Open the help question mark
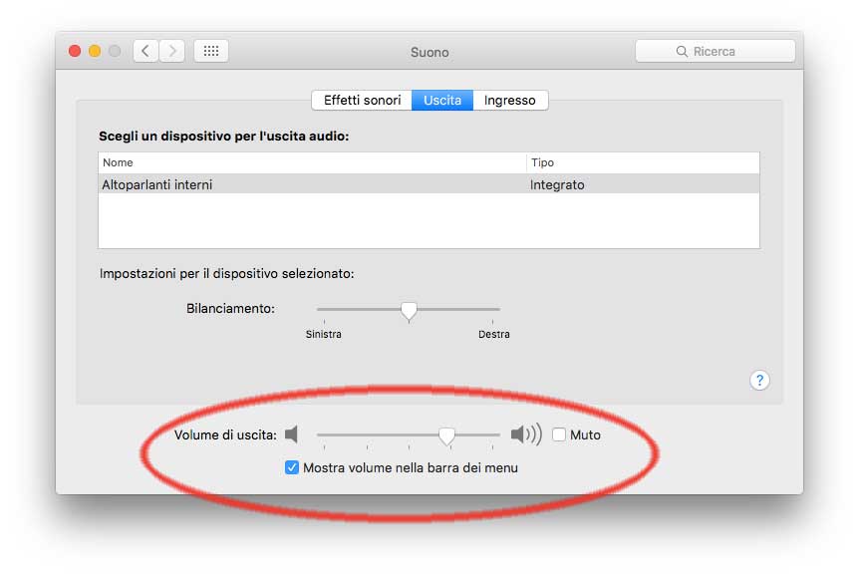The height and width of the screenshot is (574, 859). pos(759,380)
